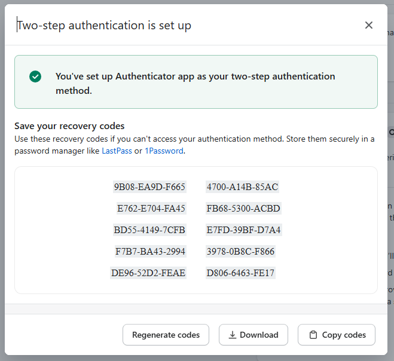
Task: Highlight recovery code F7B7-BA43-2994
Action: click(x=150, y=252)
